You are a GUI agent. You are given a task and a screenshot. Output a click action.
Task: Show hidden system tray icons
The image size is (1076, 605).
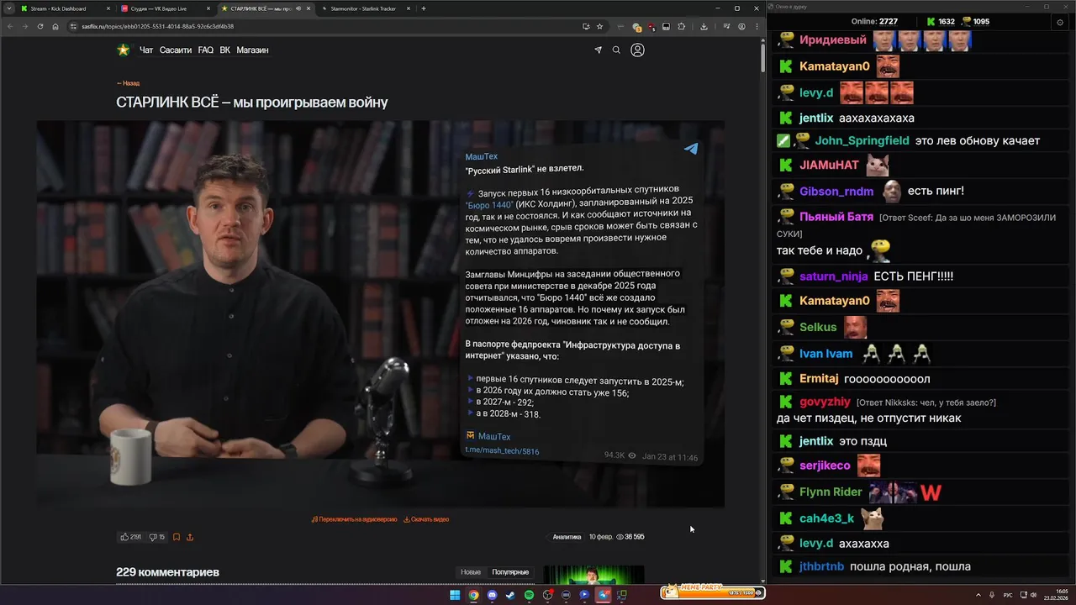click(978, 595)
